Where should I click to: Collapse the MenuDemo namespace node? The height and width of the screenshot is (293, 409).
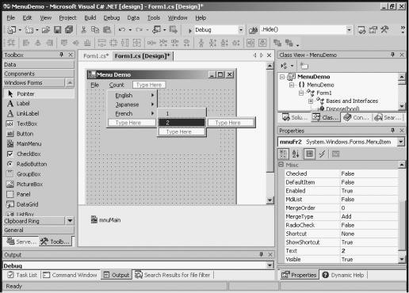coord(292,85)
